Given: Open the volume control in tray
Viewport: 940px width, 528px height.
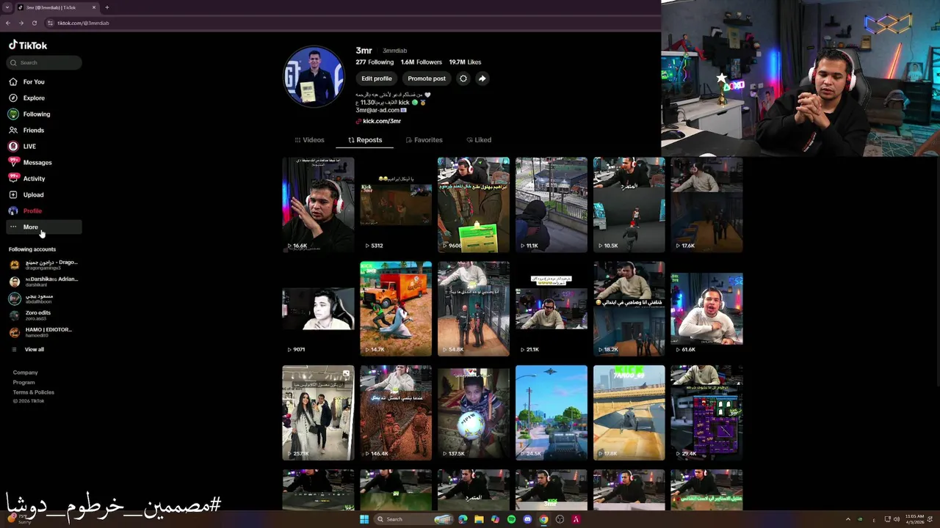Looking at the screenshot, I should tap(897, 519).
